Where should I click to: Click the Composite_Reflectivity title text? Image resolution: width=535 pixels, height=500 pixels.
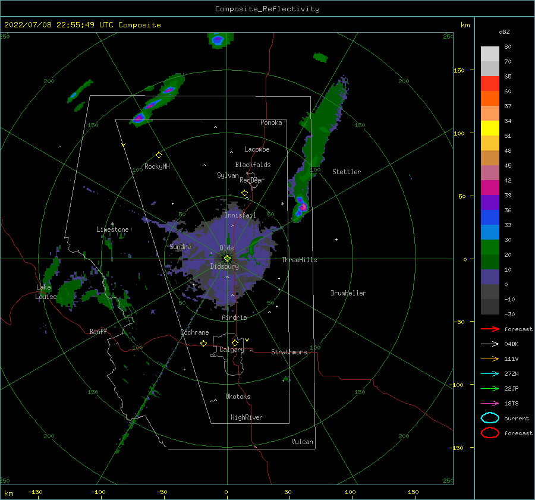tap(267, 9)
